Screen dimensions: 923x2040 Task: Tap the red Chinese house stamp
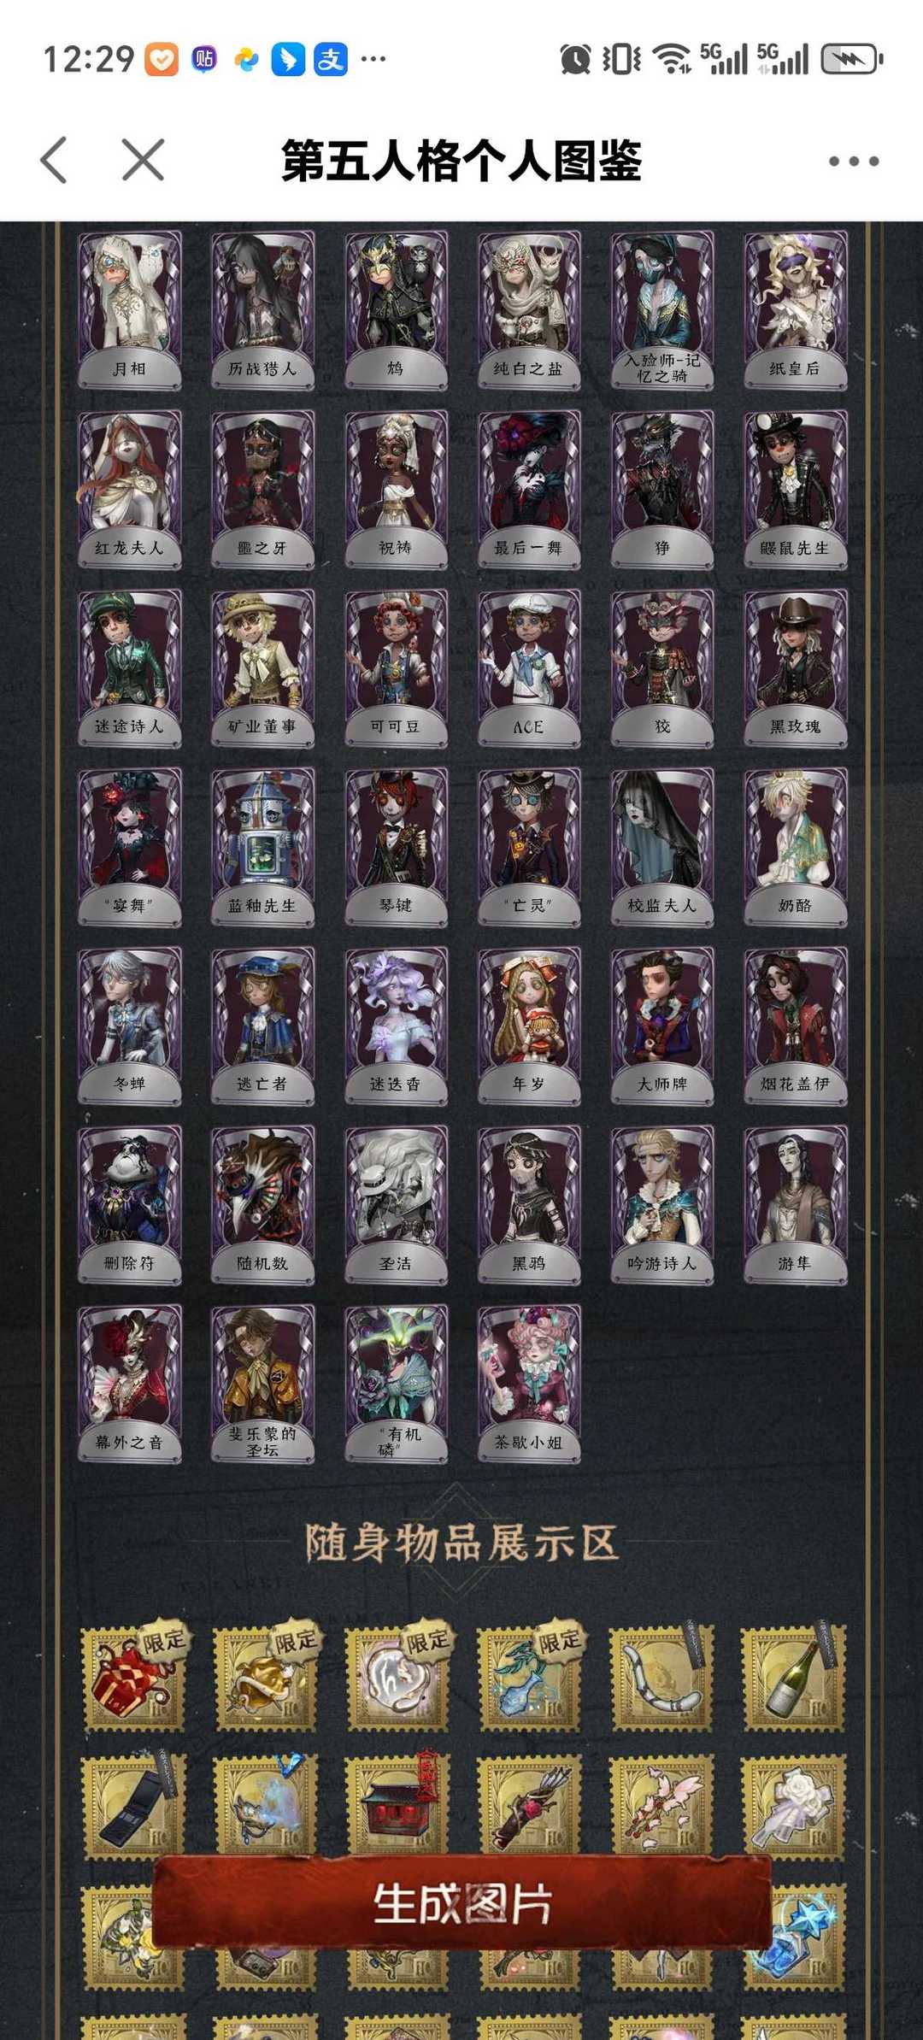click(x=397, y=1807)
